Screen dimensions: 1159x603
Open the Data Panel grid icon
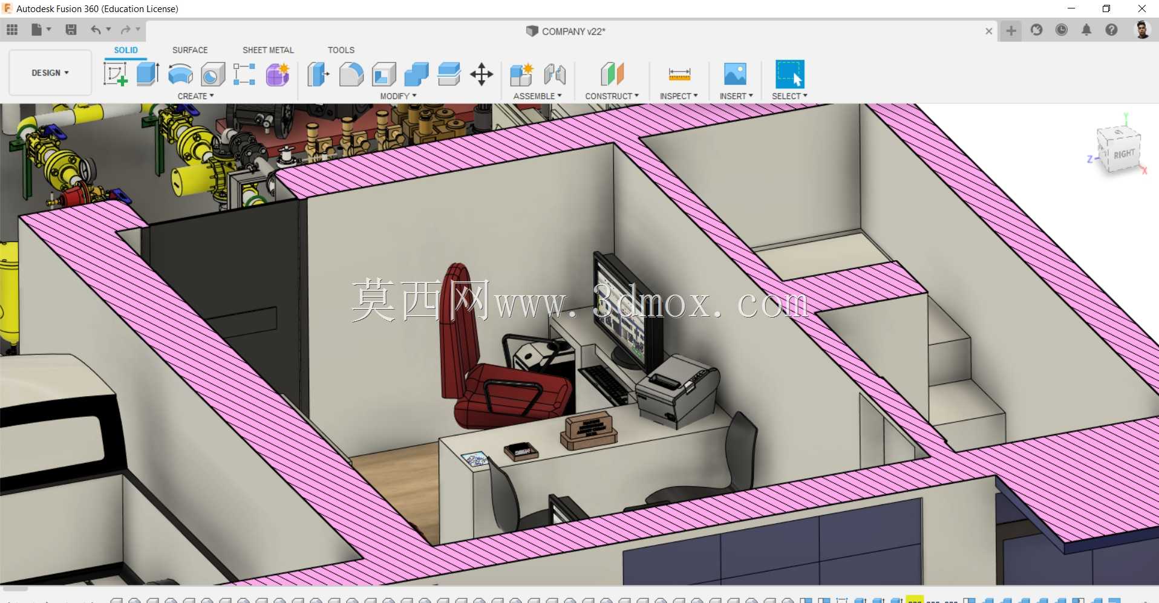pyautogui.click(x=12, y=30)
